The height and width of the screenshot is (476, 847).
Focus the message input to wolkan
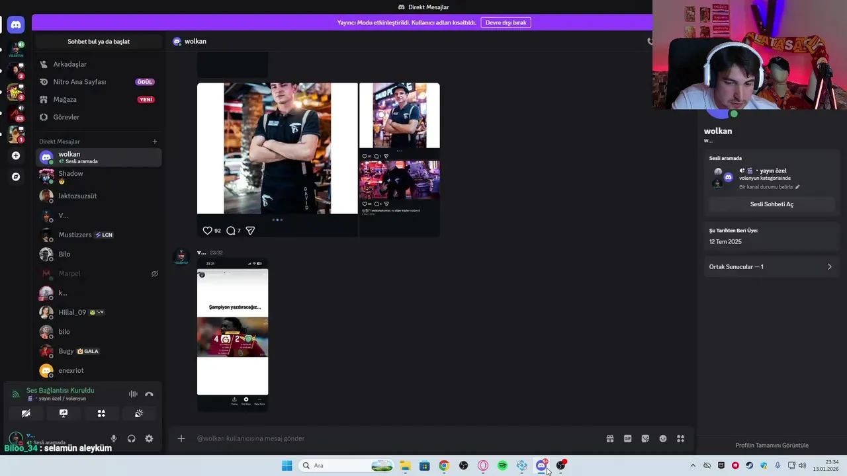pos(397,438)
